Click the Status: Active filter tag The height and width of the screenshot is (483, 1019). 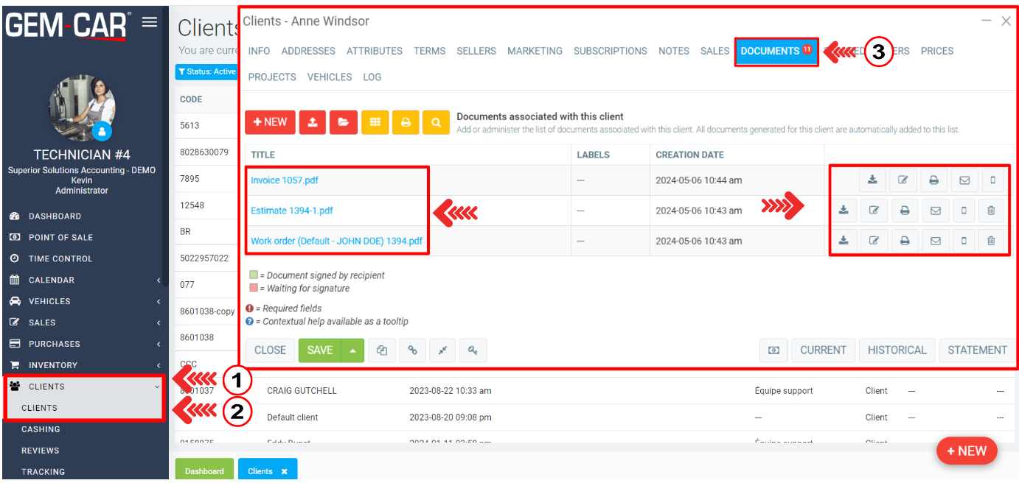tap(207, 71)
